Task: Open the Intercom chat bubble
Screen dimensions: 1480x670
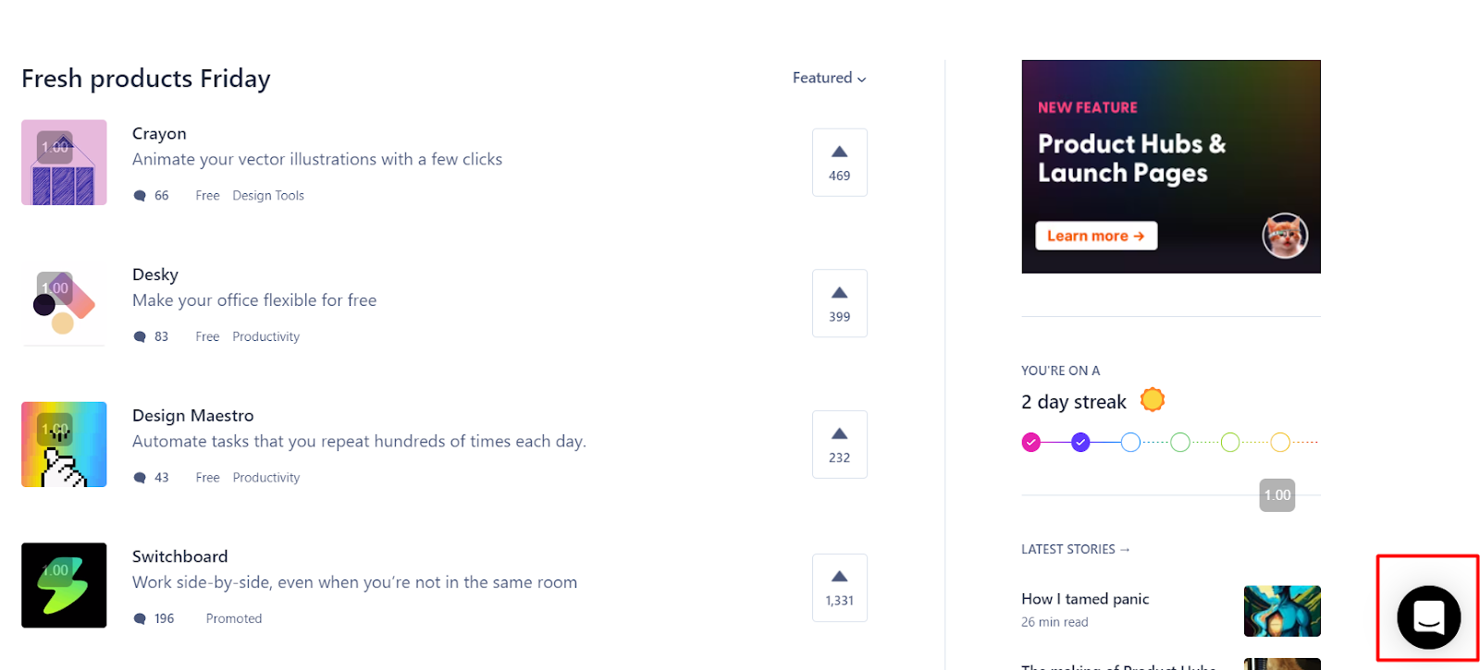Action: [1428, 617]
